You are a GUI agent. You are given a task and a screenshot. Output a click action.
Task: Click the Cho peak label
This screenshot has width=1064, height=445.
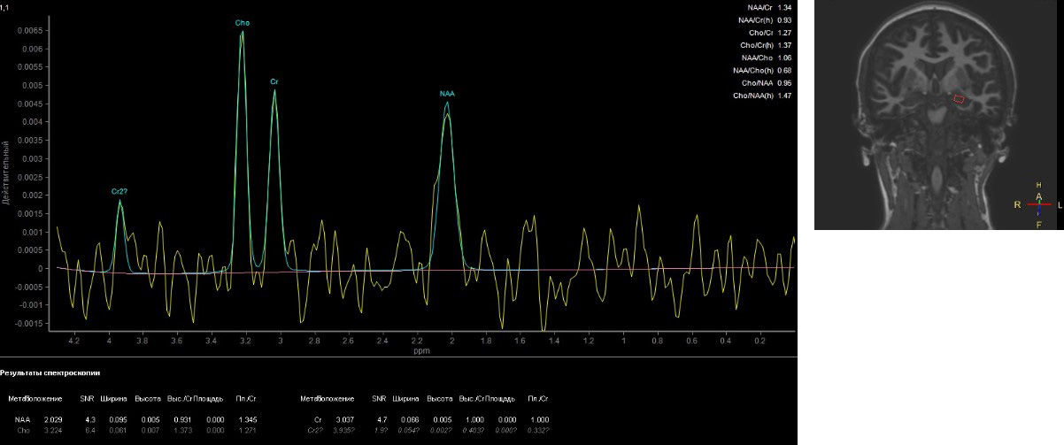(243, 22)
